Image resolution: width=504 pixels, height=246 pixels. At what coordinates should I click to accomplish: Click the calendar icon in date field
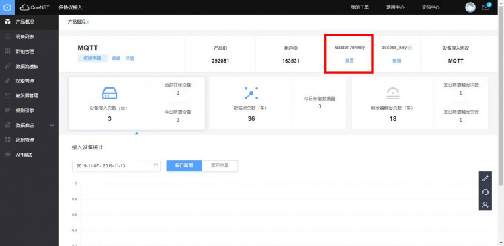pyautogui.click(x=156, y=165)
